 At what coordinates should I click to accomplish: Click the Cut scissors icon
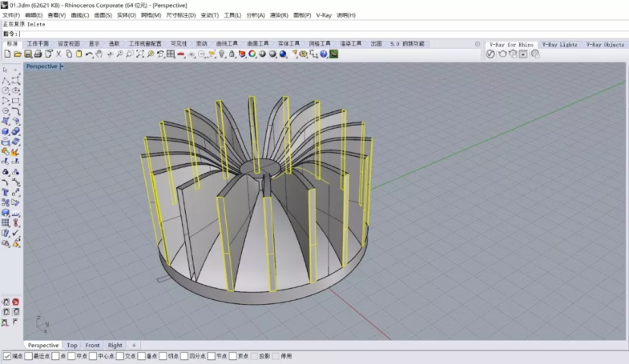pyautogui.click(x=58, y=54)
